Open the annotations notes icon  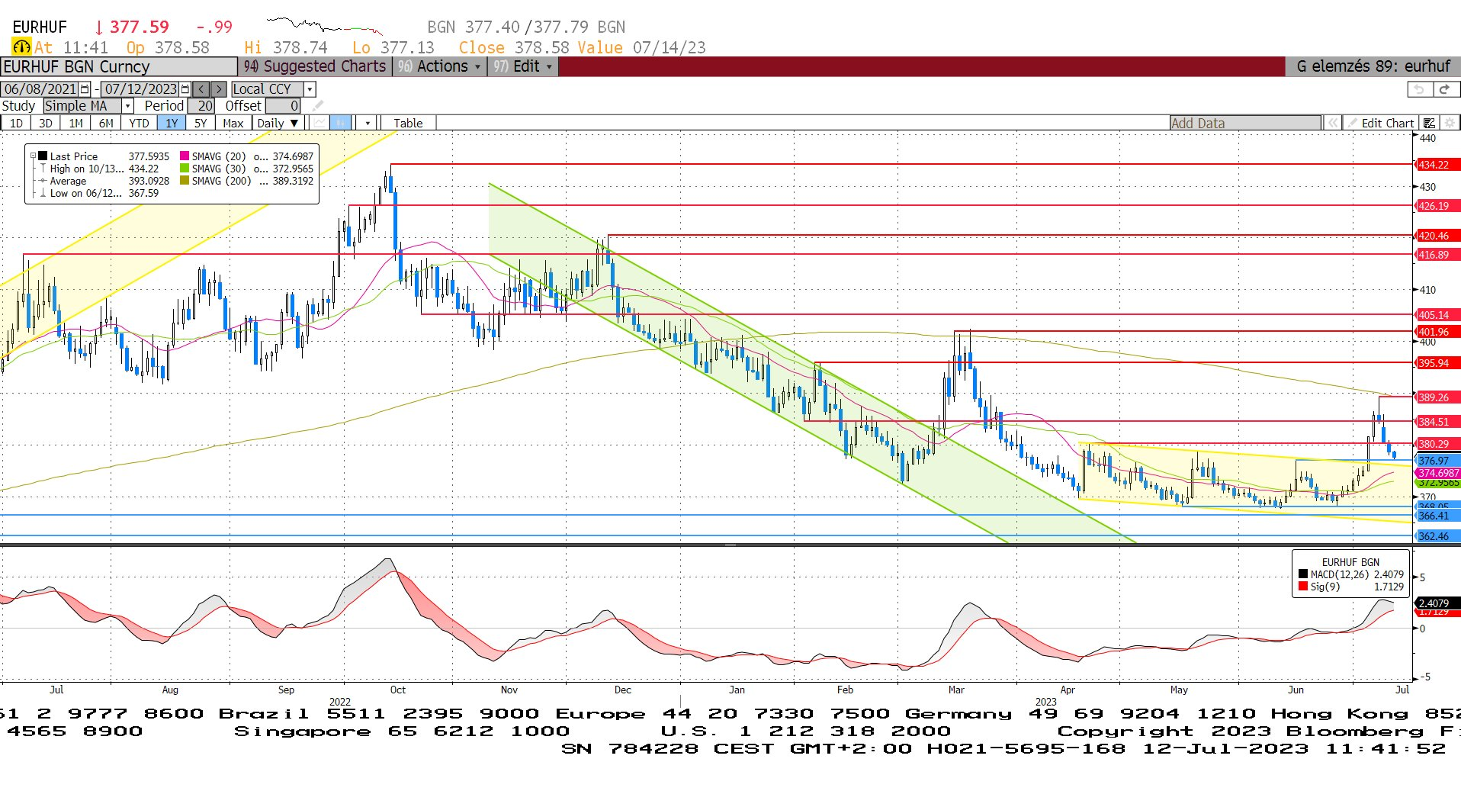click(1430, 123)
